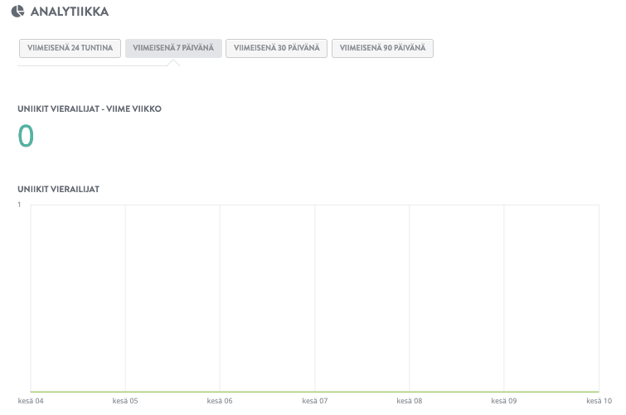Screen dimensions: 626x415
Task: Switch to Viimeisenä 30 päivänä range
Action: 276,48
